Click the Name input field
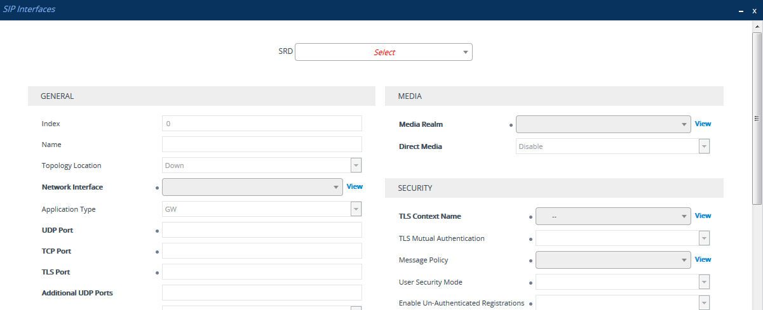Viewport: 763px width, 310px height. 262,145
